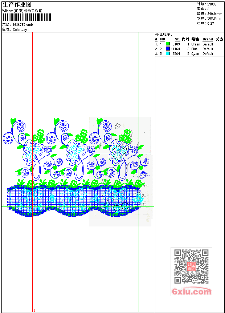Screen dimensions: 225x313
Task: Select the title 生产作业图
Action: pos(17,5)
